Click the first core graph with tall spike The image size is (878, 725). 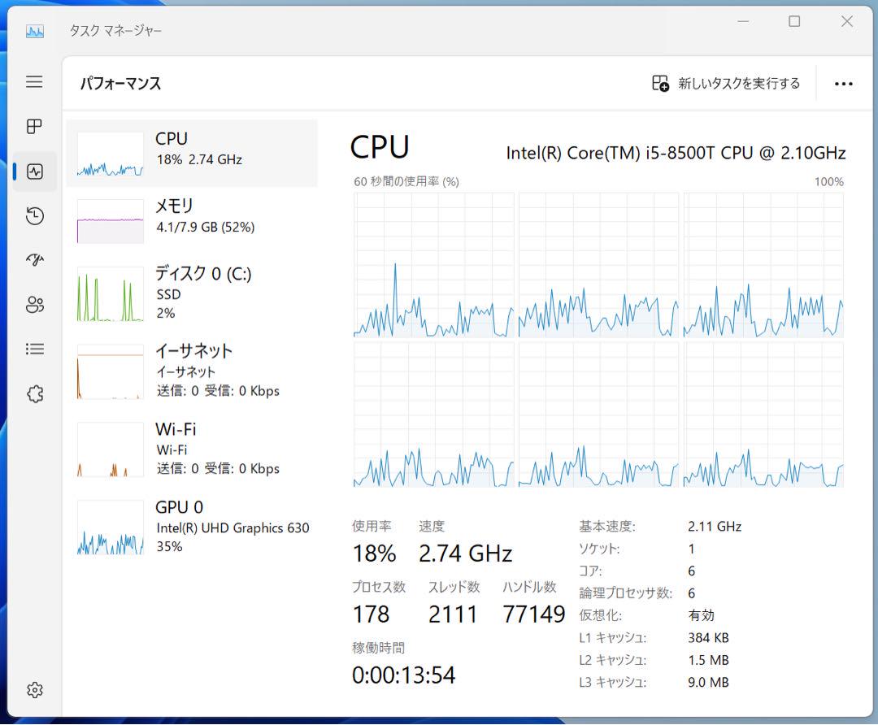[x=434, y=265]
